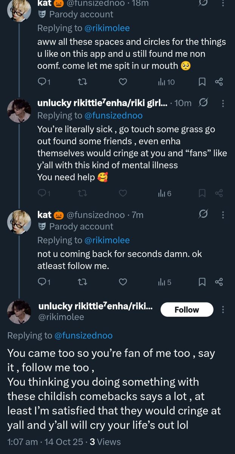The height and width of the screenshot is (454, 235).
Task: Open more options for kat's 18m tweet
Action: (x=223, y=3)
